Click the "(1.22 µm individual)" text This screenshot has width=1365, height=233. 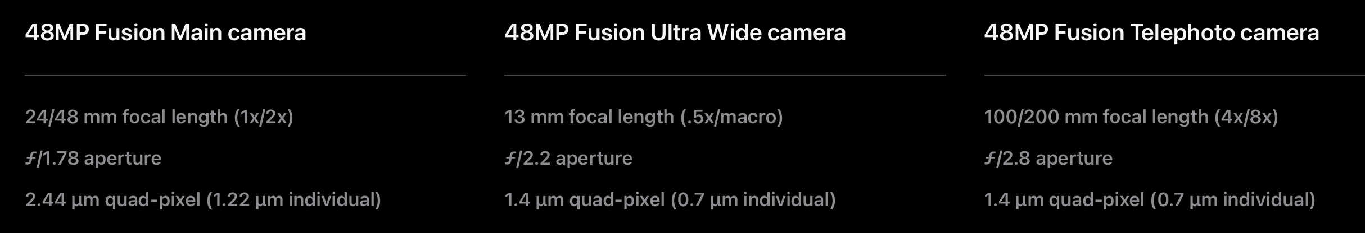[293, 200]
